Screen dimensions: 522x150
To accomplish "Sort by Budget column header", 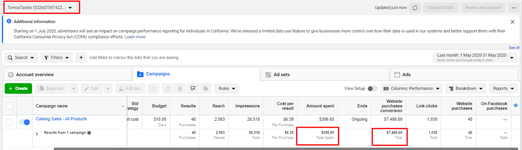I will click(x=156, y=106).
